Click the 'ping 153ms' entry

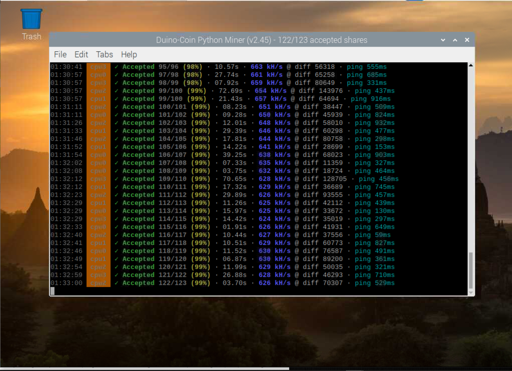click(375, 147)
